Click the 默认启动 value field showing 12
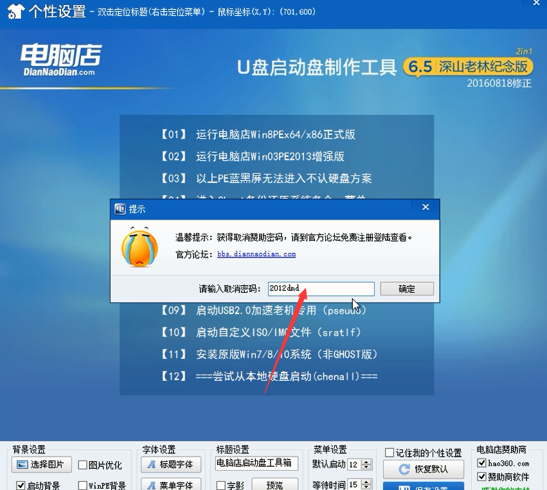Image resolution: width=547 pixels, height=490 pixels. [x=354, y=464]
